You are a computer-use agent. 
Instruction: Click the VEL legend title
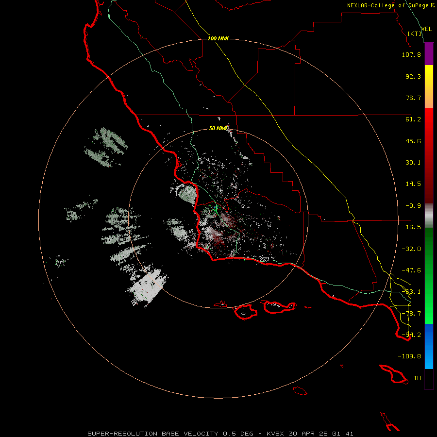pos(427,29)
